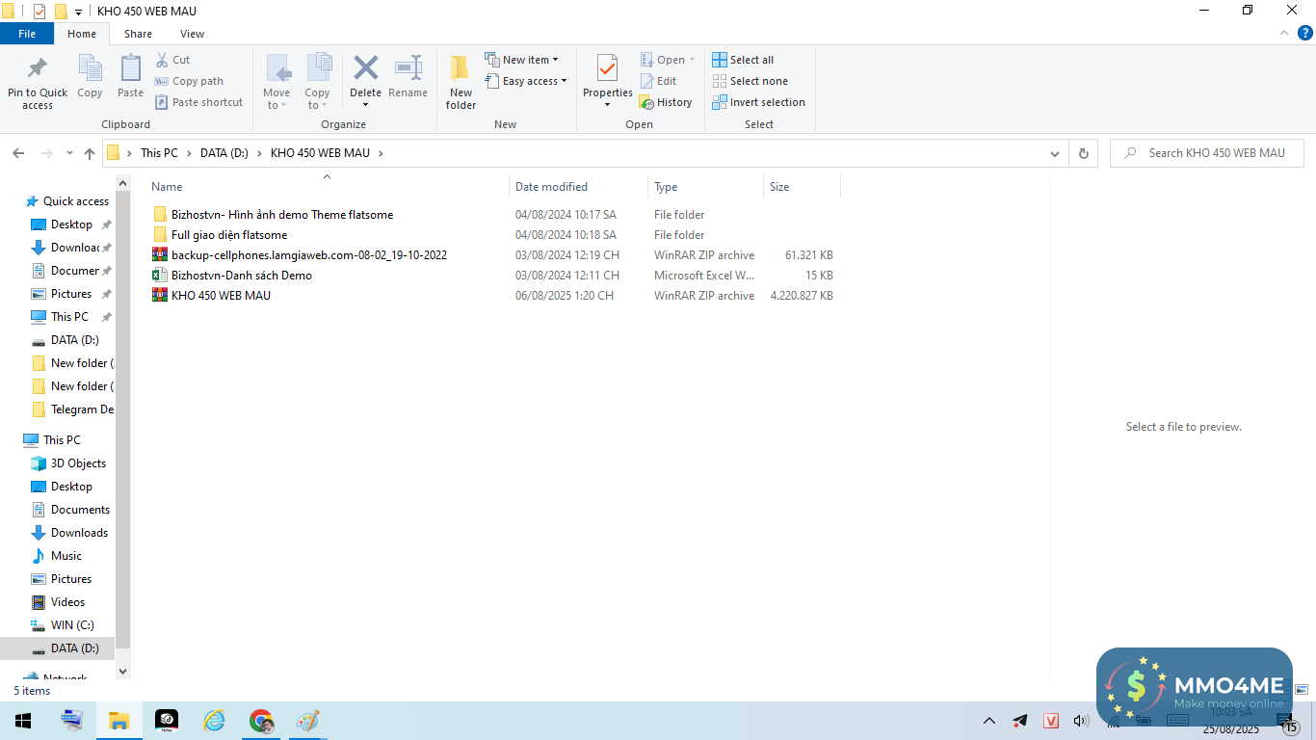Click History in the Open group
The image size is (1316, 740).
[666, 102]
